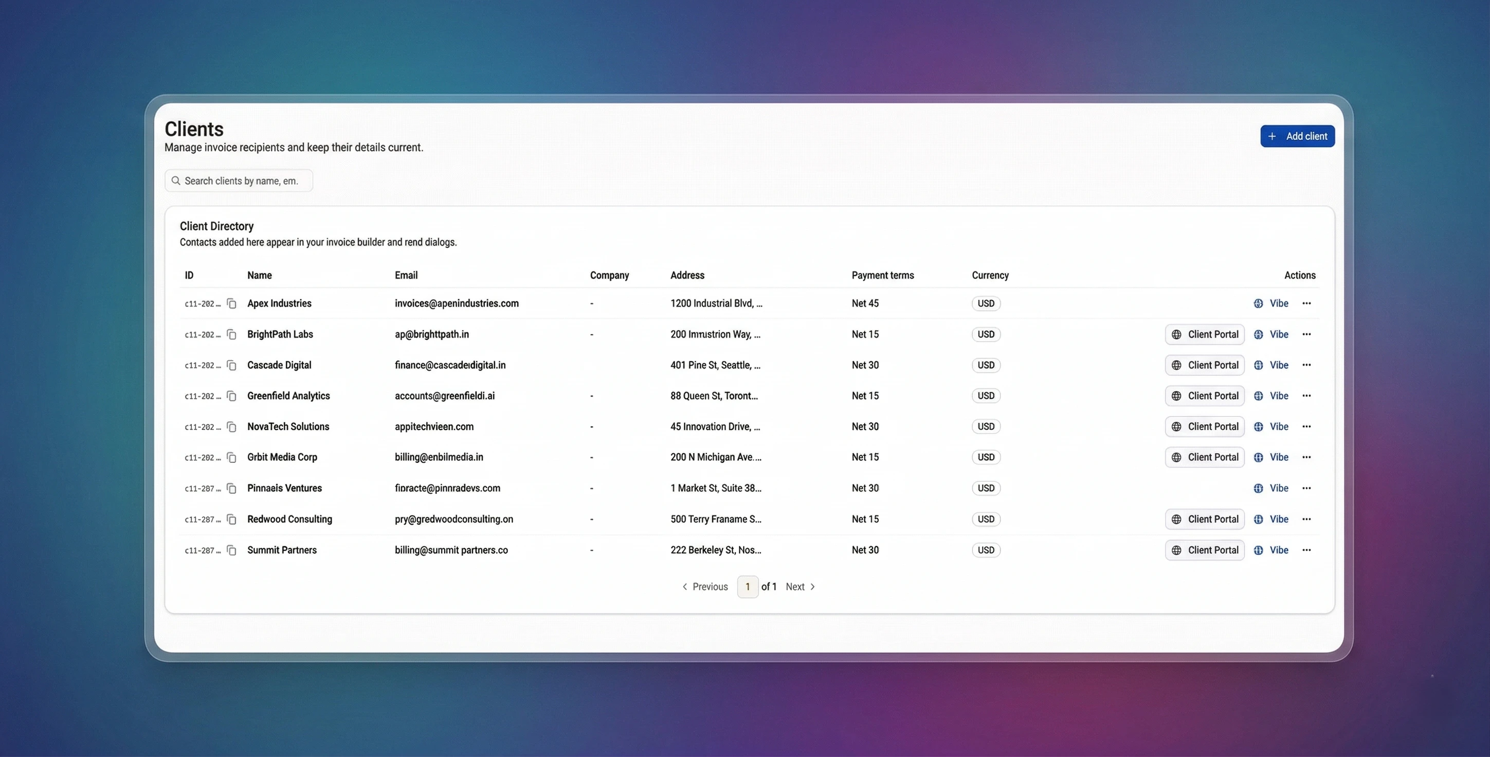Image resolution: width=1490 pixels, height=757 pixels.
Task: Open more actions for BrightPath Labs
Action: point(1306,334)
